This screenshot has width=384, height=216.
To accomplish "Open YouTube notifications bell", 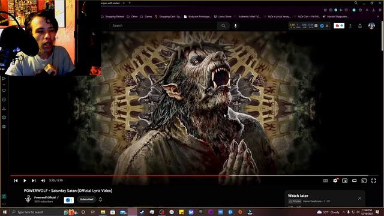I will [x=360, y=26].
